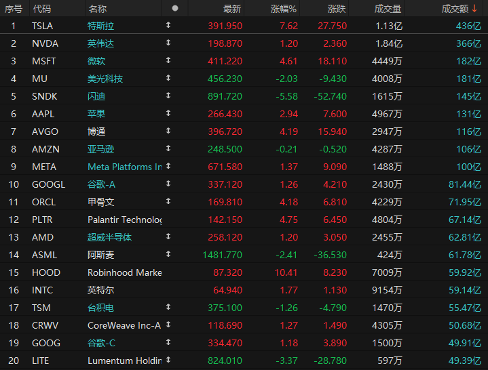The image size is (488, 370).
Task: Click the up-down arrow icon in CRWV row
Action: click(x=168, y=325)
